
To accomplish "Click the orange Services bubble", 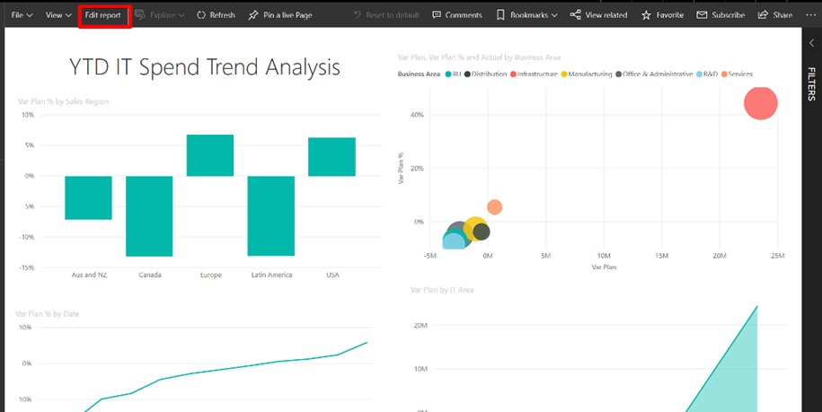I will coord(494,207).
